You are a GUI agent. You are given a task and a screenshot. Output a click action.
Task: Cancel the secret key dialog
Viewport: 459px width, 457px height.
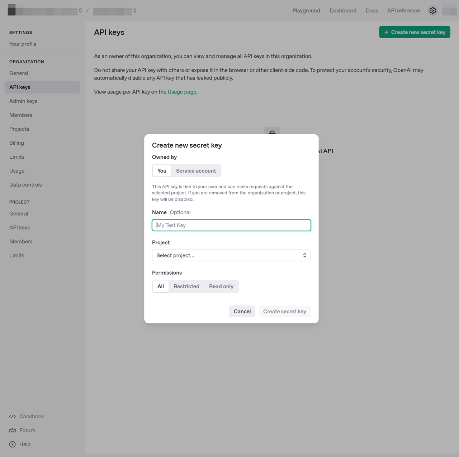pyautogui.click(x=242, y=312)
